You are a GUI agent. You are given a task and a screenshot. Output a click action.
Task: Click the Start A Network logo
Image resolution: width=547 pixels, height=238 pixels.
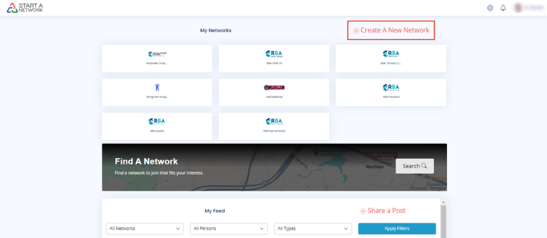click(25, 8)
